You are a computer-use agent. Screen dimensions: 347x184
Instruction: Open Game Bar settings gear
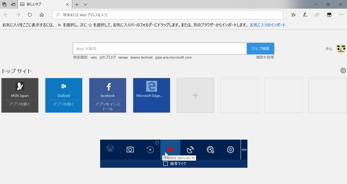pos(230,149)
